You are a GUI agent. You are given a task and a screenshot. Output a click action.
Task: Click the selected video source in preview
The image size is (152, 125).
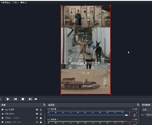(86, 50)
